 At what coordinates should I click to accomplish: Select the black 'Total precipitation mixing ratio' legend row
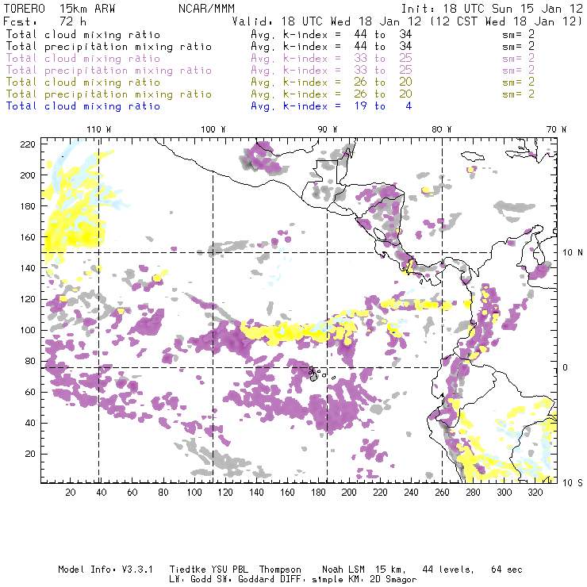109,47
